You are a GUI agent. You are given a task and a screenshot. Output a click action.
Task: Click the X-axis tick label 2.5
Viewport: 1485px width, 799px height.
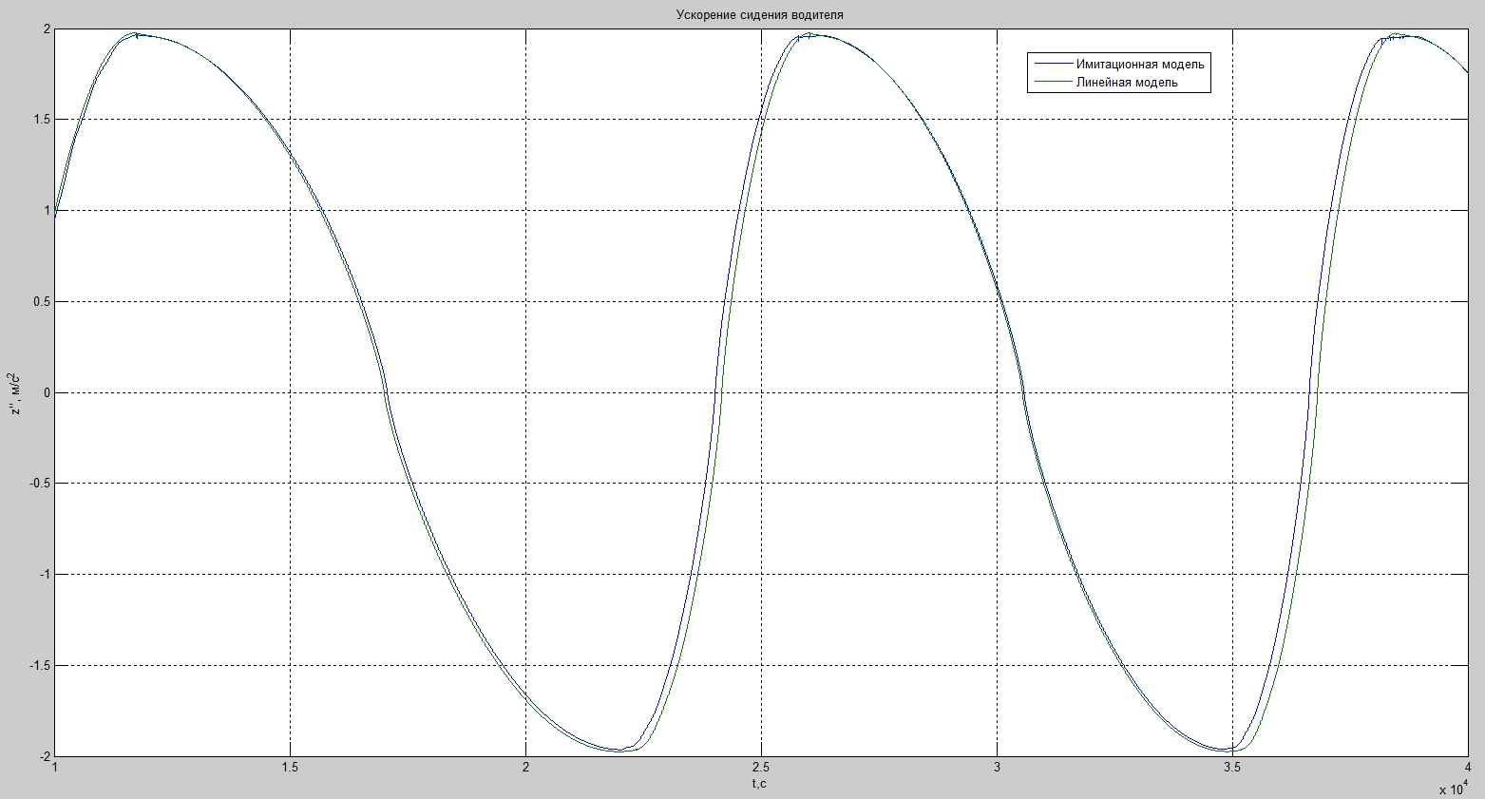coord(760,768)
